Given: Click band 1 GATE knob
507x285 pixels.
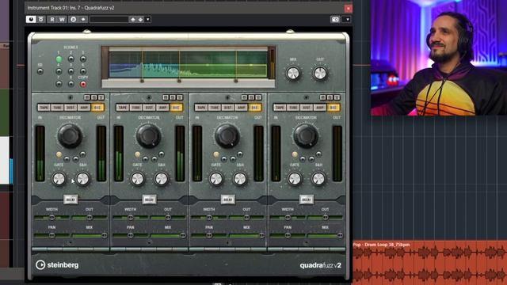Looking at the screenshot, I should click(59, 179).
